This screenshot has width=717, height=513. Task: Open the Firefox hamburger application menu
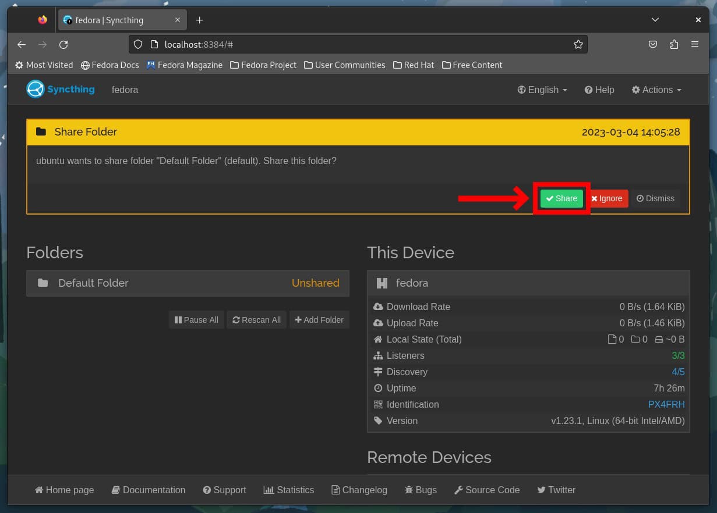694,44
